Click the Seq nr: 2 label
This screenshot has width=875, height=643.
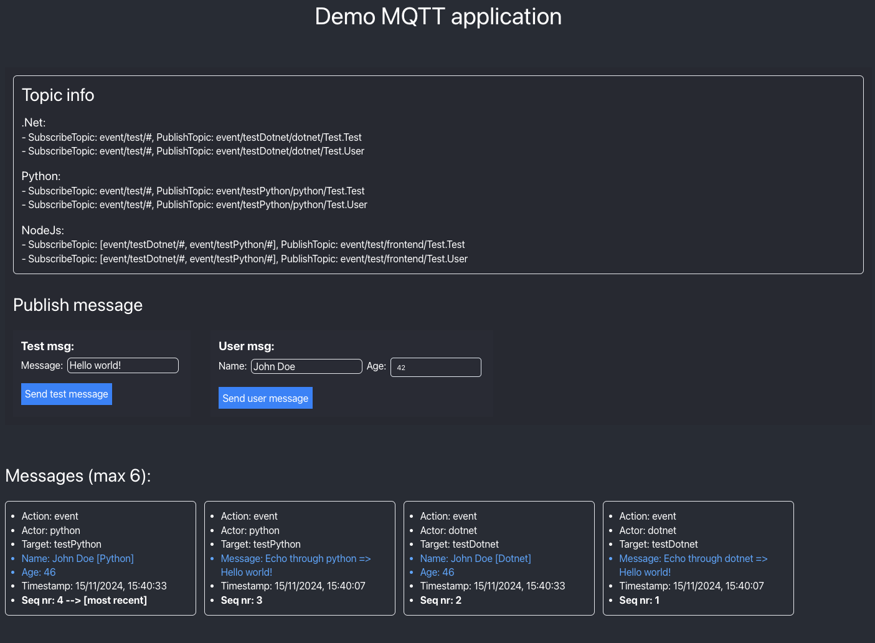click(440, 600)
